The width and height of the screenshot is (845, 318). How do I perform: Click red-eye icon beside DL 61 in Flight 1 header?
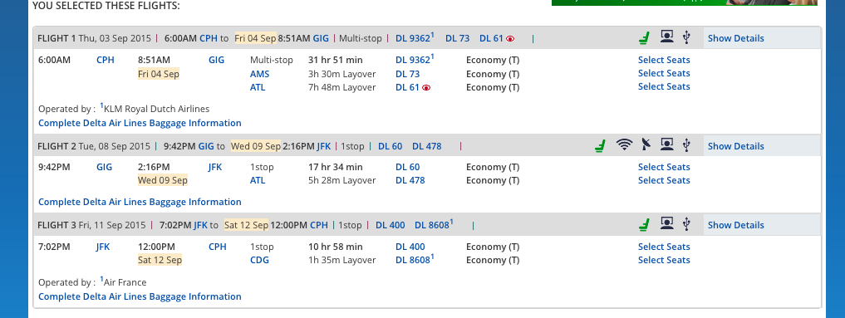(x=510, y=39)
